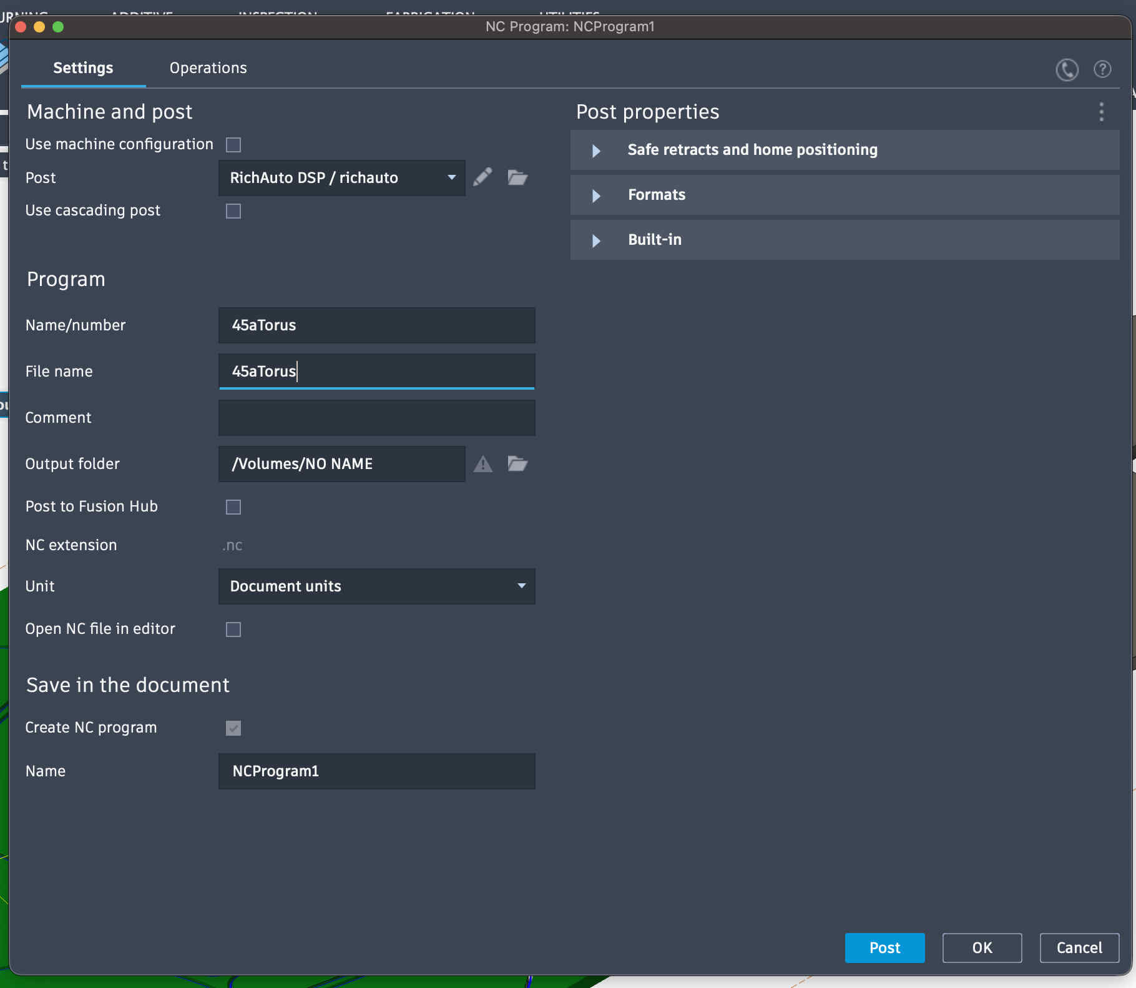Click the Output folder path field
This screenshot has height=988, width=1136.
pyautogui.click(x=341, y=464)
